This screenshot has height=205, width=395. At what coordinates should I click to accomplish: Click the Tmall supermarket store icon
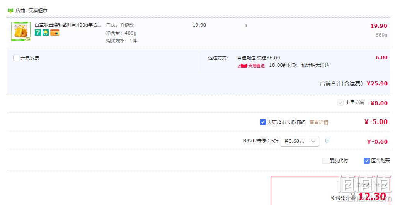coord(10,10)
